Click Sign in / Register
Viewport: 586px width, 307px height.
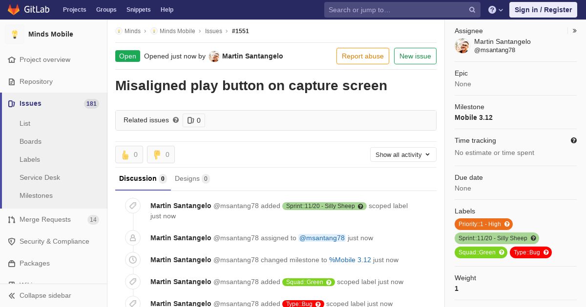(x=543, y=10)
